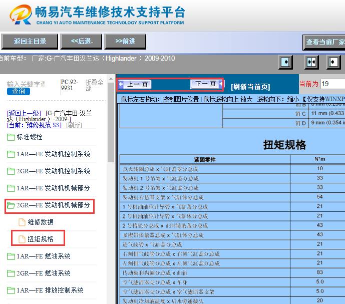Open the 标准螺栓 folder
345x304 pixels.
(25, 137)
